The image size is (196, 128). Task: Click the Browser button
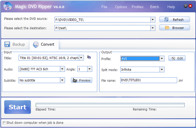click(174, 28)
